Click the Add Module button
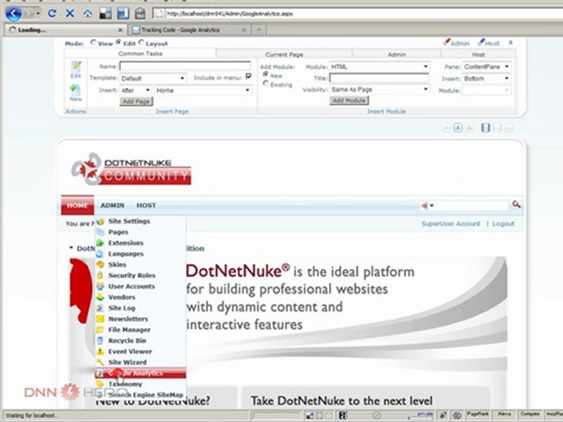Image resolution: width=563 pixels, height=422 pixels. click(x=349, y=100)
